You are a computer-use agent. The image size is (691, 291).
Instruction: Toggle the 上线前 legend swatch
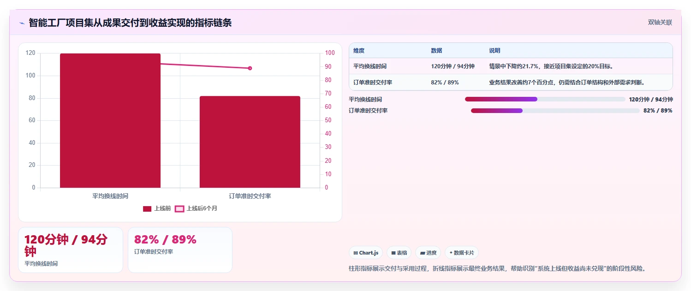pyautogui.click(x=147, y=209)
